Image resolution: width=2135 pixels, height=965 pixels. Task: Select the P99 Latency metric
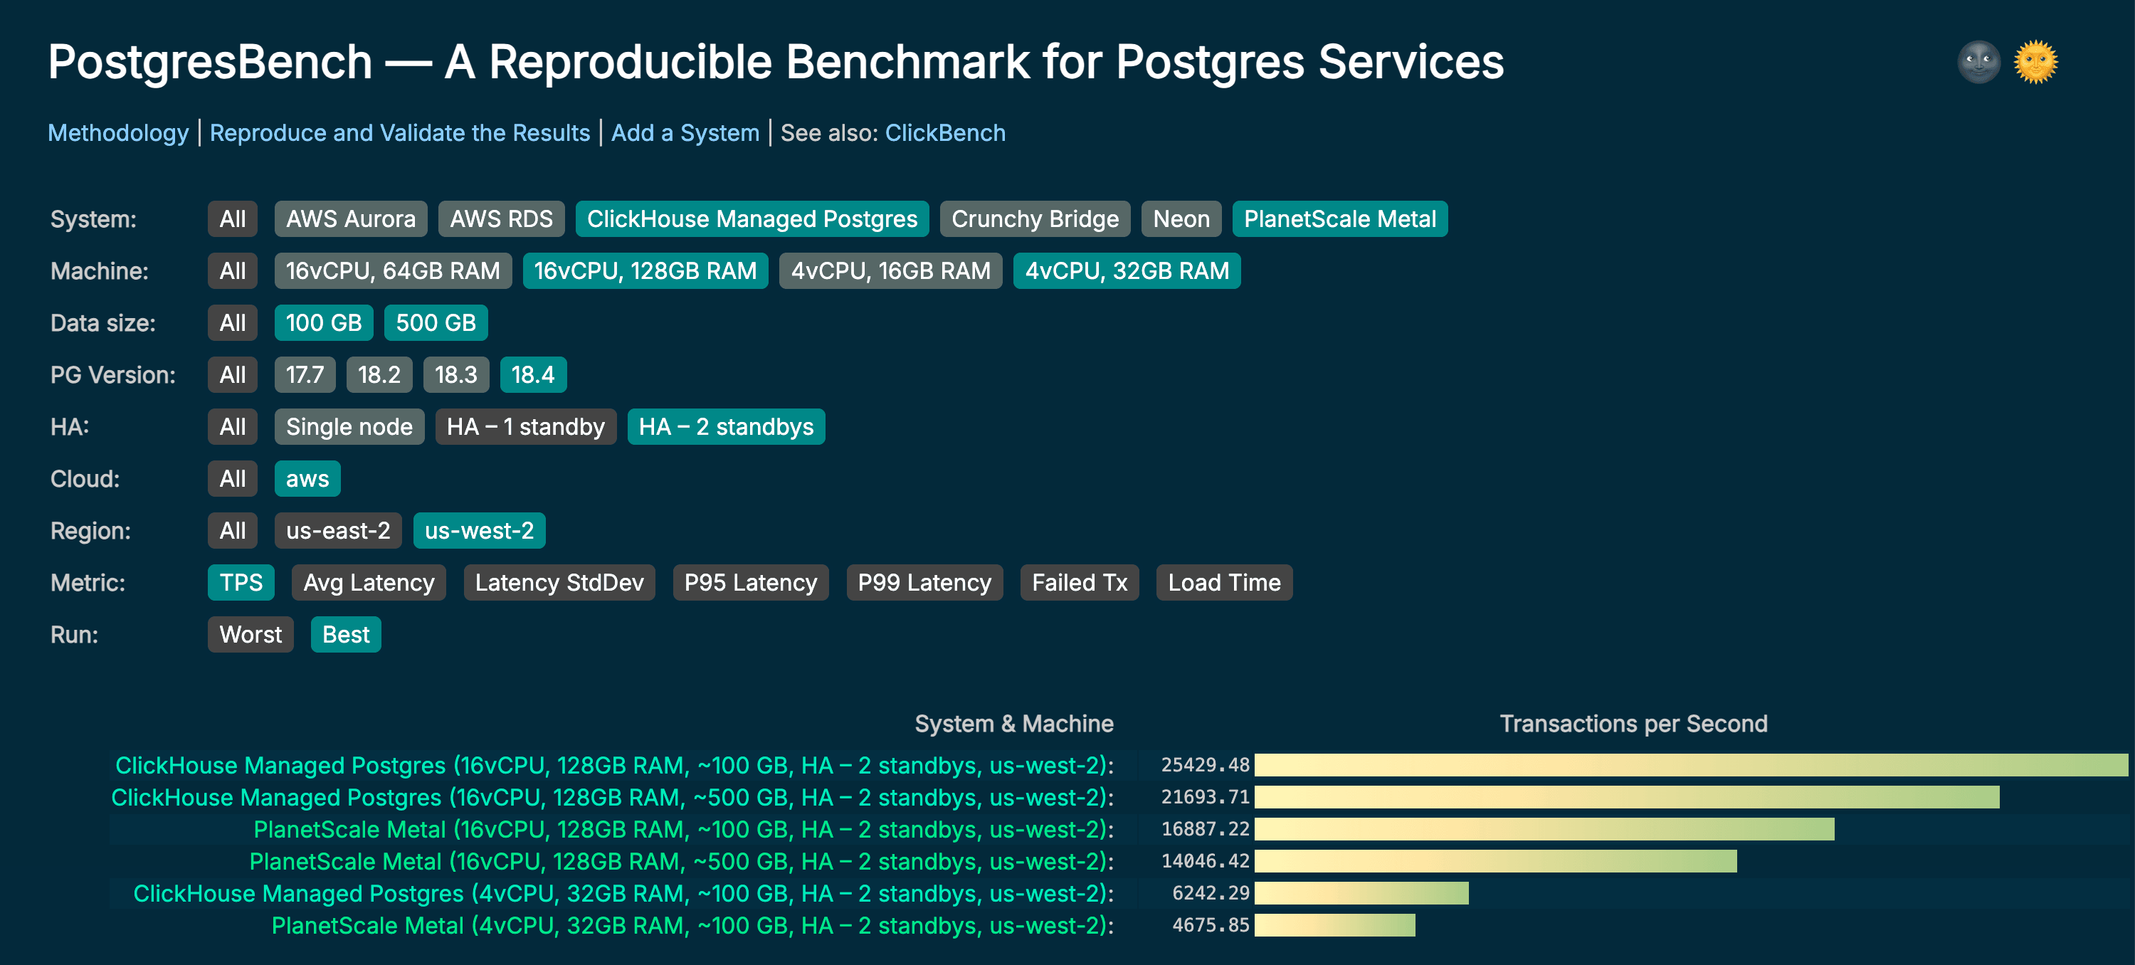[x=925, y=583]
